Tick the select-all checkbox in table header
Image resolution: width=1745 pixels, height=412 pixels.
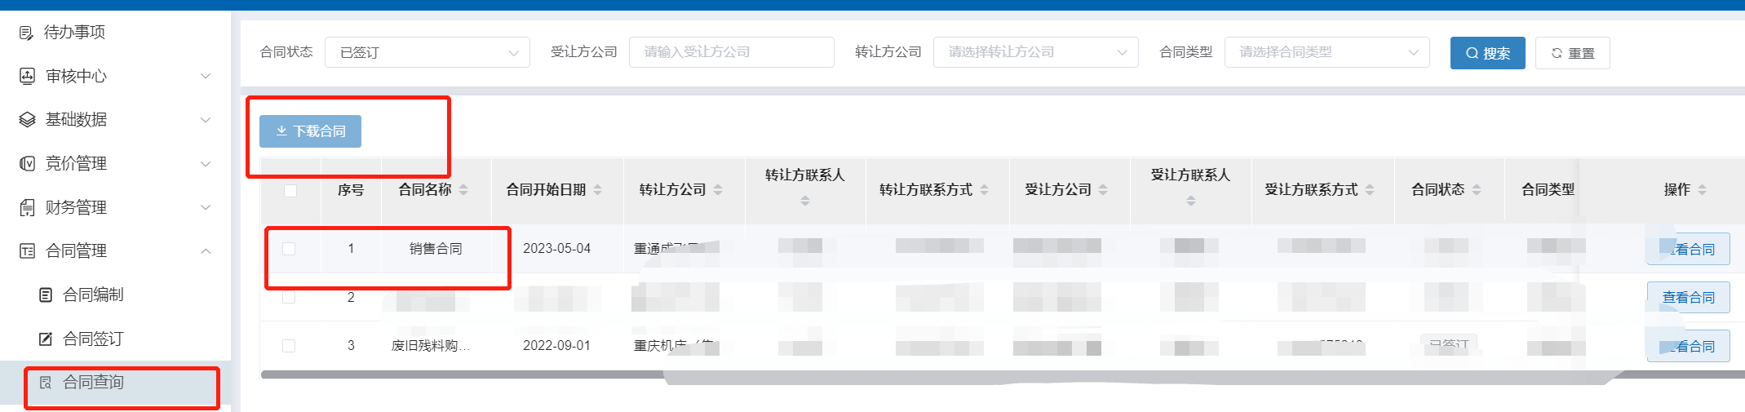click(x=290, y=191)
